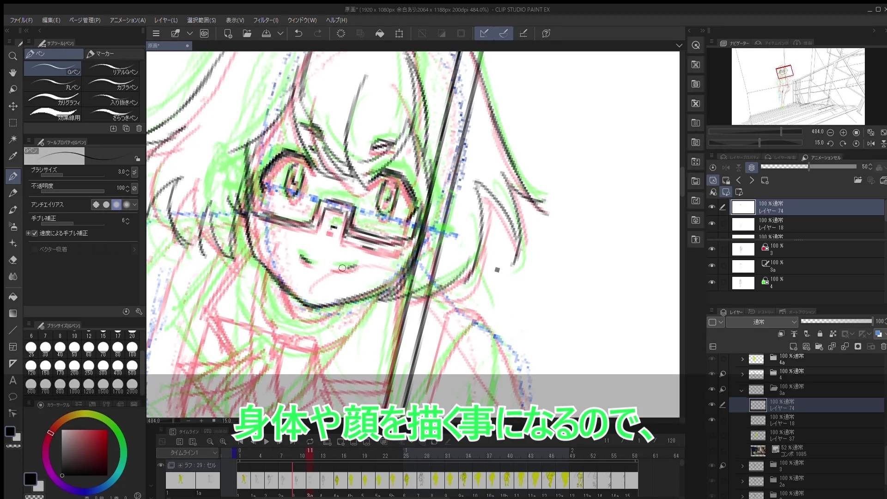Open the フィルター menu
Screen dimensions: 887x499
267,20
